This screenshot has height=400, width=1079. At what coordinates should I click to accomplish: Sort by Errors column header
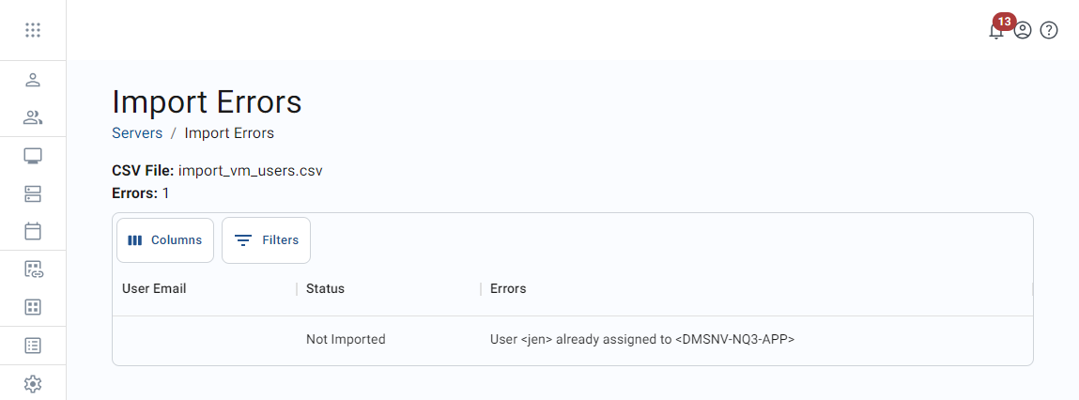(508, 288)
